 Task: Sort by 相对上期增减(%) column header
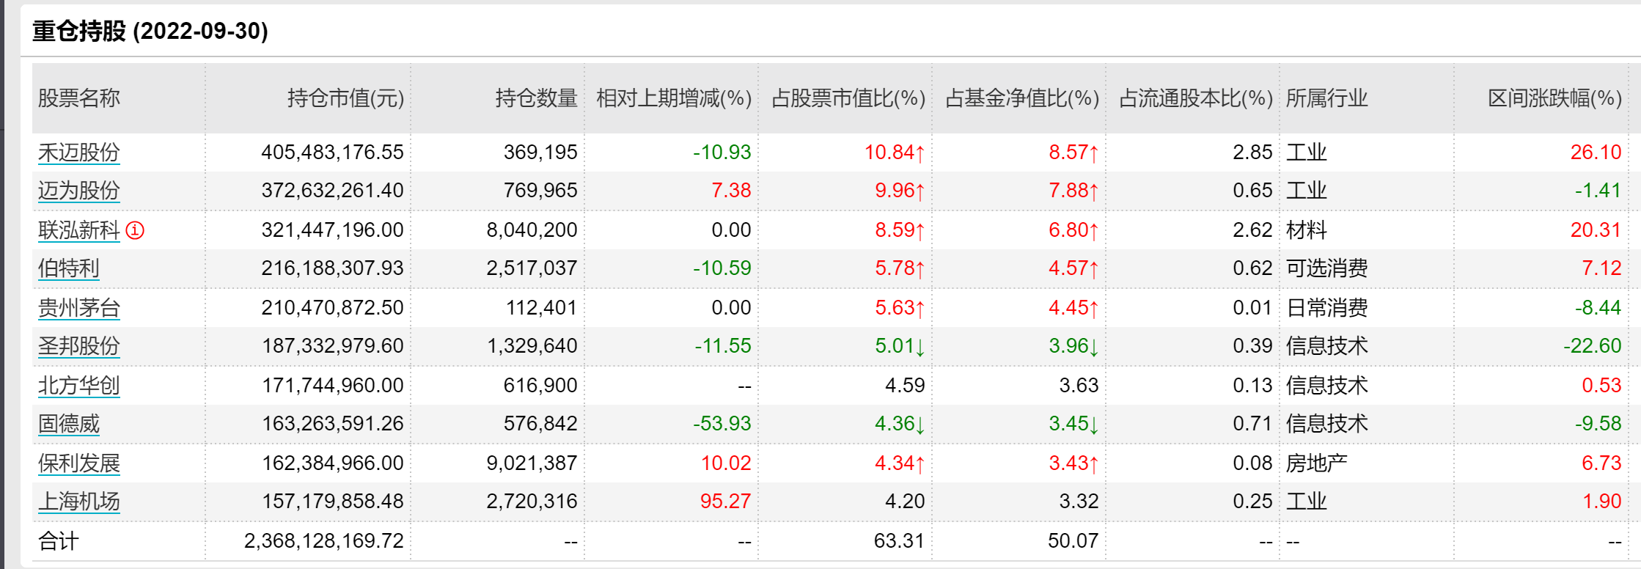(673, 98)
